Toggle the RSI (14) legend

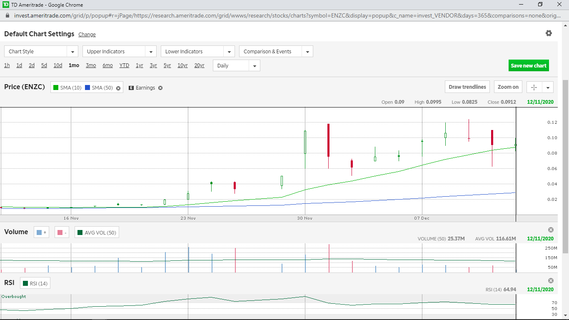click(35, 283)
